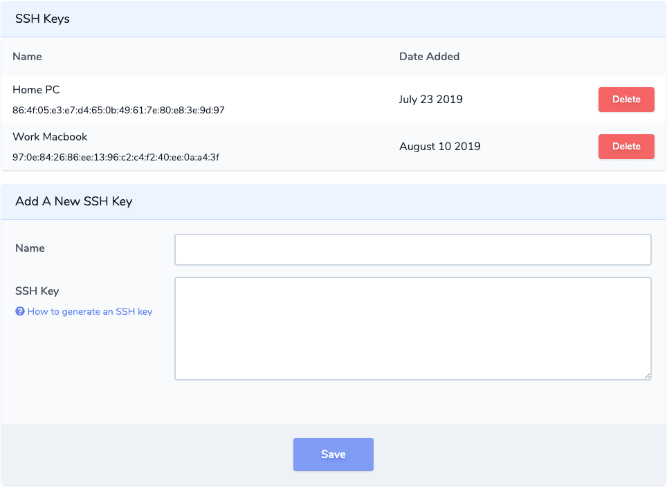This screenshot has width=667, height=487.
Task: Click the question mark help icon
Action: 20,311
